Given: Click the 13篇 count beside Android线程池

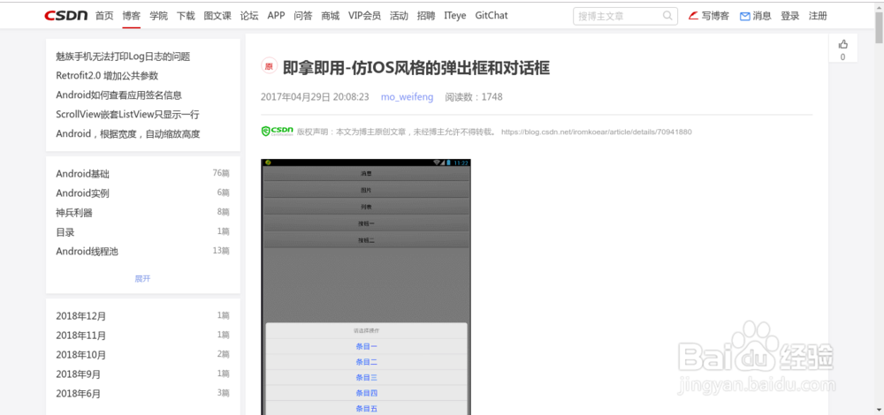Looking at the screenshot, I should coord(221,251).
